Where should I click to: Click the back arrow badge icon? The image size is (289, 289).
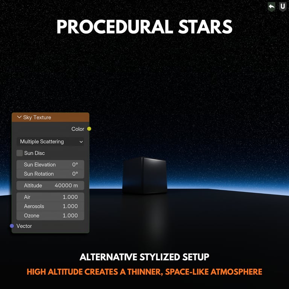271,7
